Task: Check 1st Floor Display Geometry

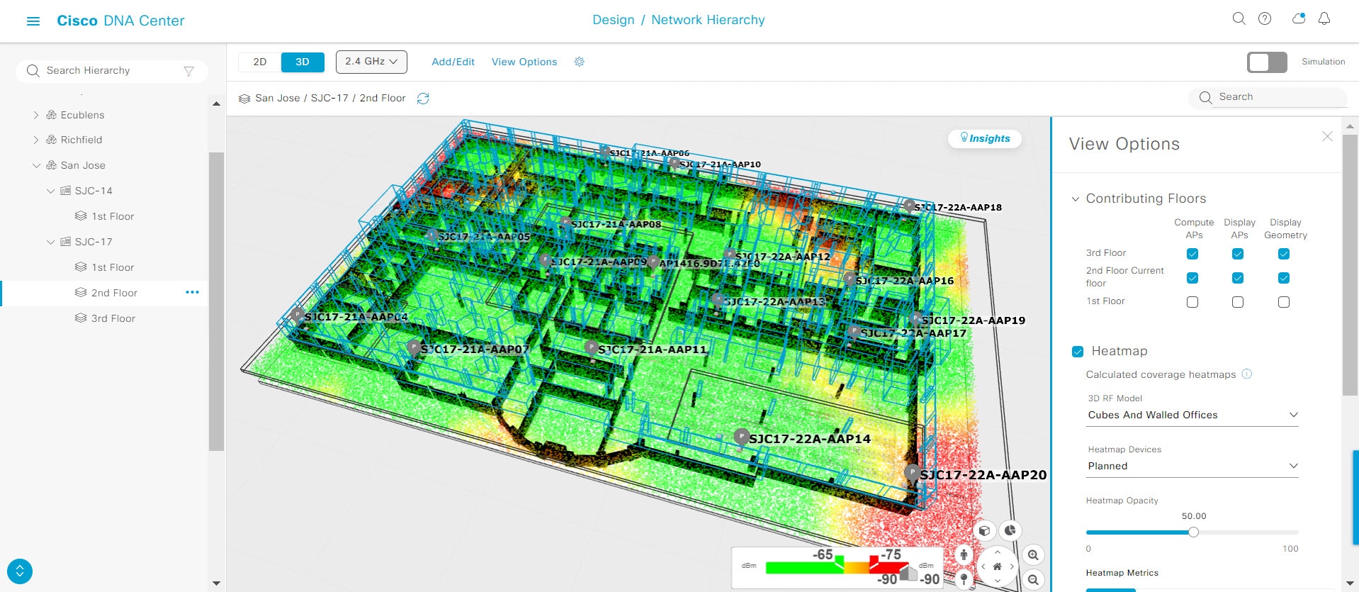Action: coord(1284,302)
